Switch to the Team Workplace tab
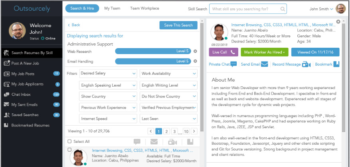Viewport: 350px width, 167px height. tap(144, 8)
